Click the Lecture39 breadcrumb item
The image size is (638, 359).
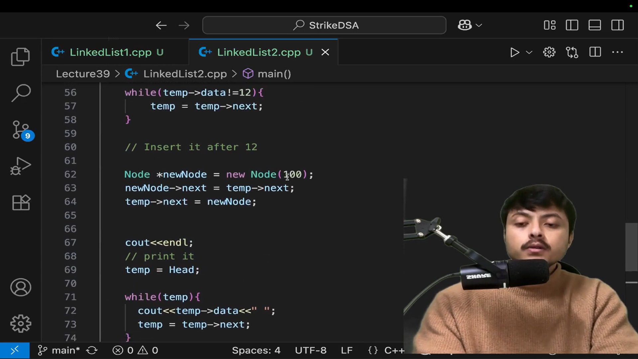point(83,74)
